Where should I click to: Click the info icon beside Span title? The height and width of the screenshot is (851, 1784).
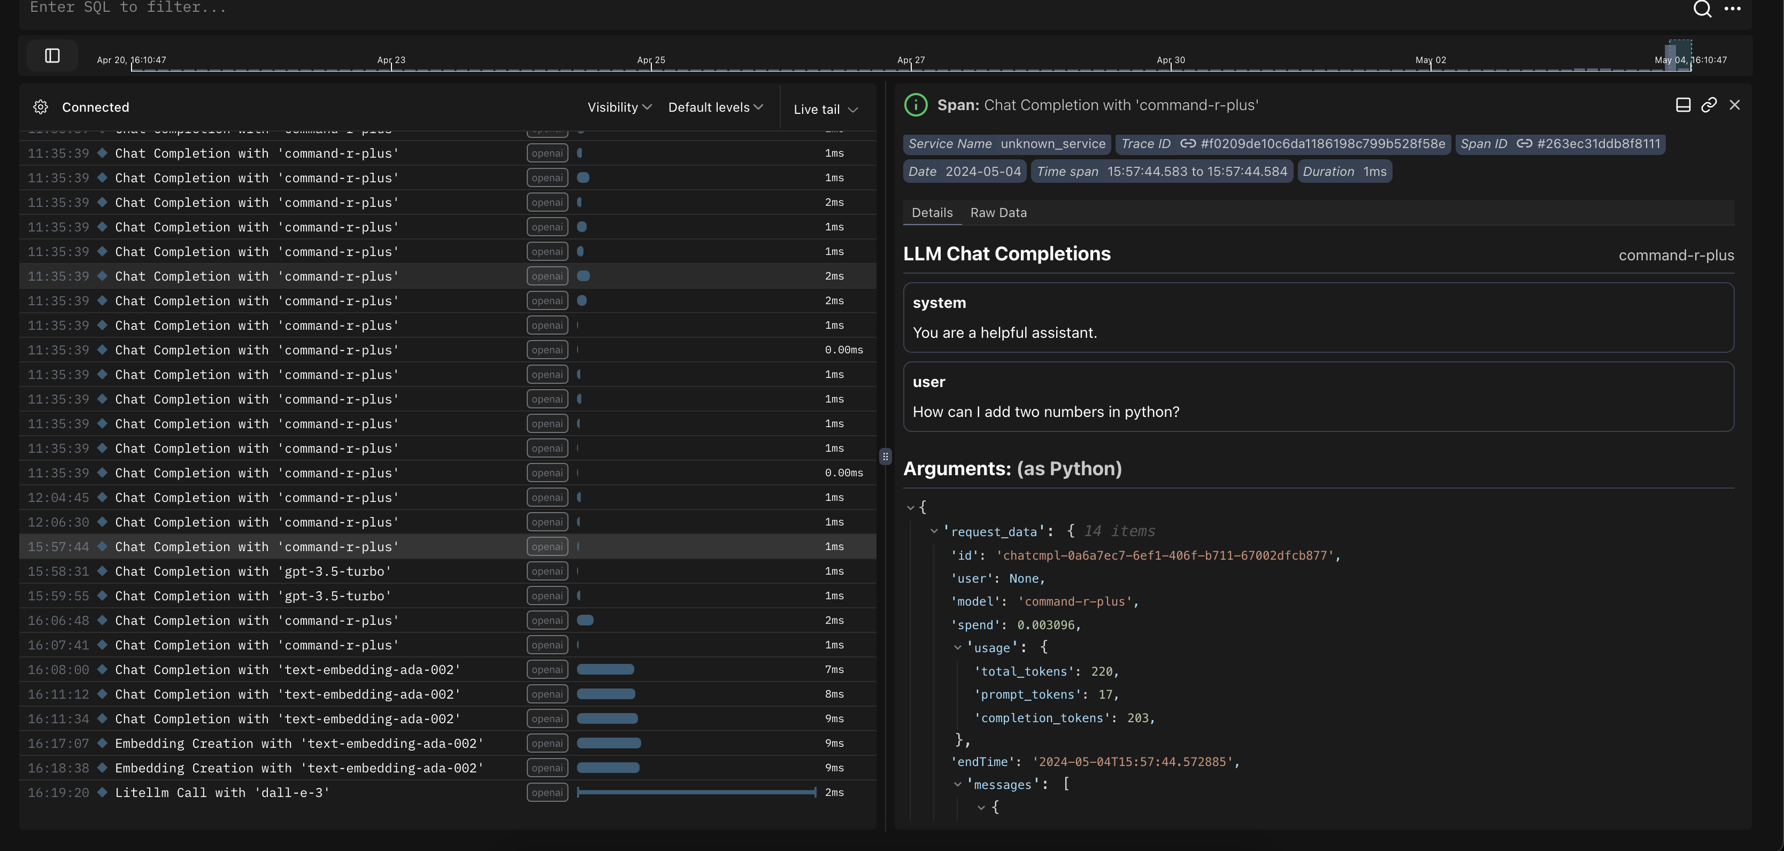(916, 105)
